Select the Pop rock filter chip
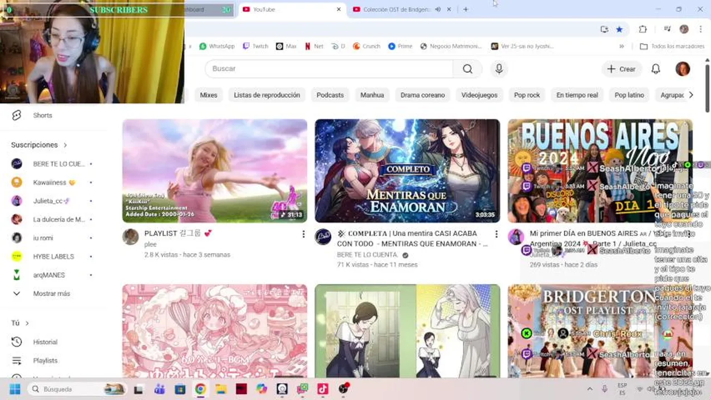 tap(527, 95)
